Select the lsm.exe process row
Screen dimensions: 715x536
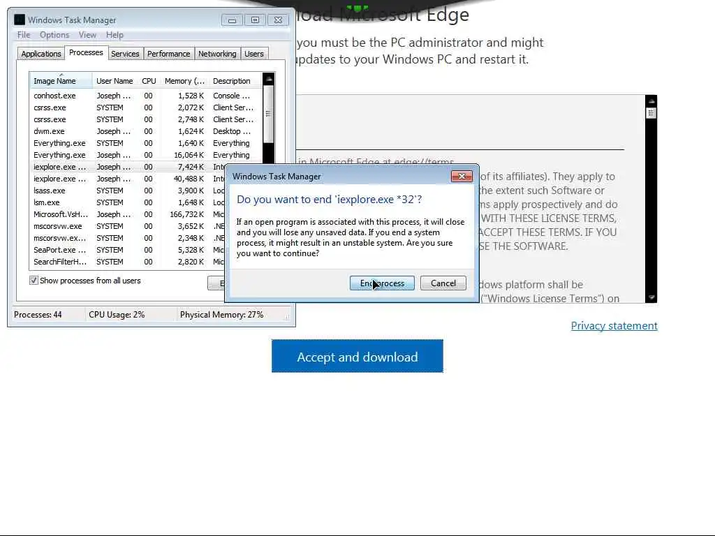coord(127,202)
